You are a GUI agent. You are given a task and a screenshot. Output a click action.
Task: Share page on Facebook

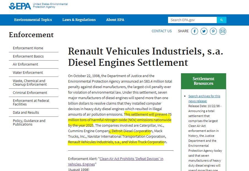pos(194,31)
